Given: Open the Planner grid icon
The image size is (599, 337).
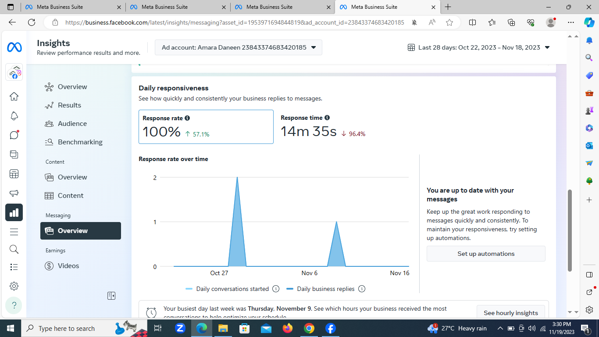Looking at the screenshot, I should tap(14, 174).
